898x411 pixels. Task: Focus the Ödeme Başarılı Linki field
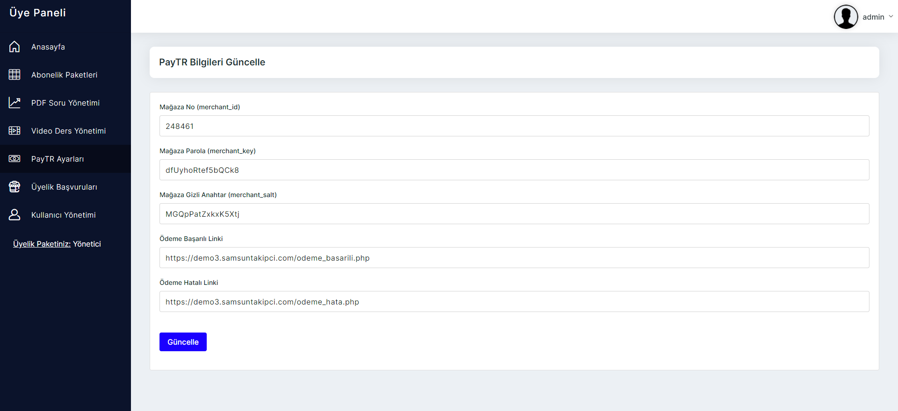click(x=514, y=258)
